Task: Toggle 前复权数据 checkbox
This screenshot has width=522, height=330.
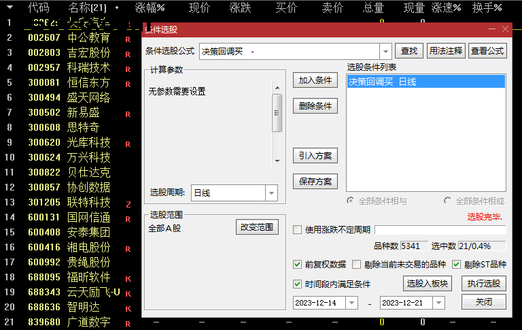Action: click(x=297, y=265)
